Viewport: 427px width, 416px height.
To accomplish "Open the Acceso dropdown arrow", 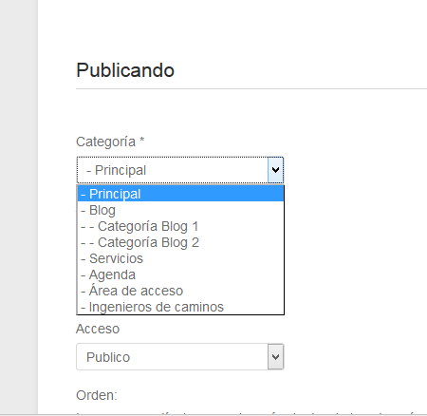I will 275,357.
